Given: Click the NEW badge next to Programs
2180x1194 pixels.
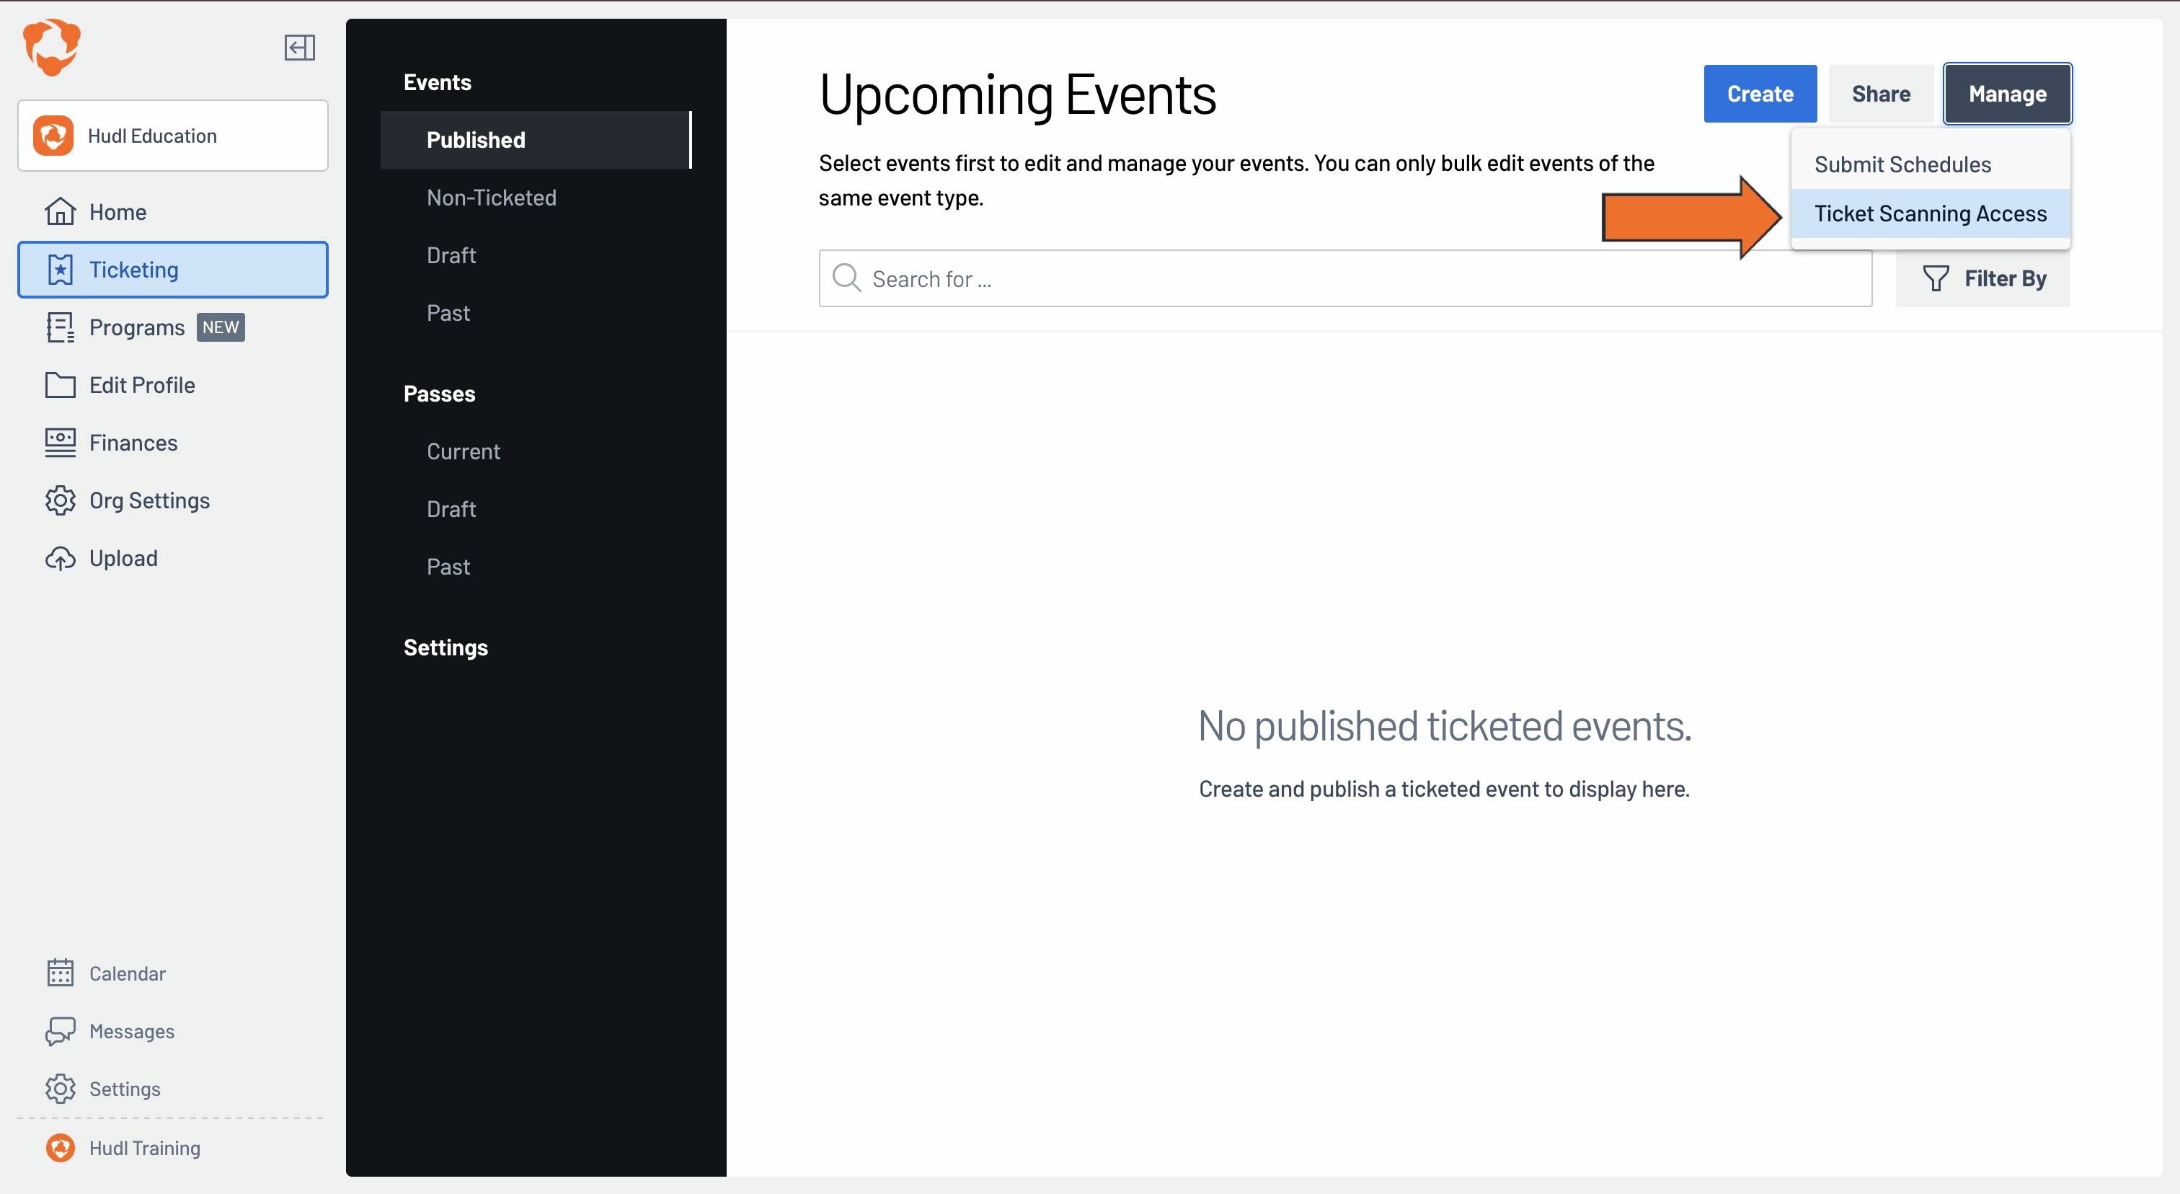Looking at the screenshot, I should (x=221, y=327).
